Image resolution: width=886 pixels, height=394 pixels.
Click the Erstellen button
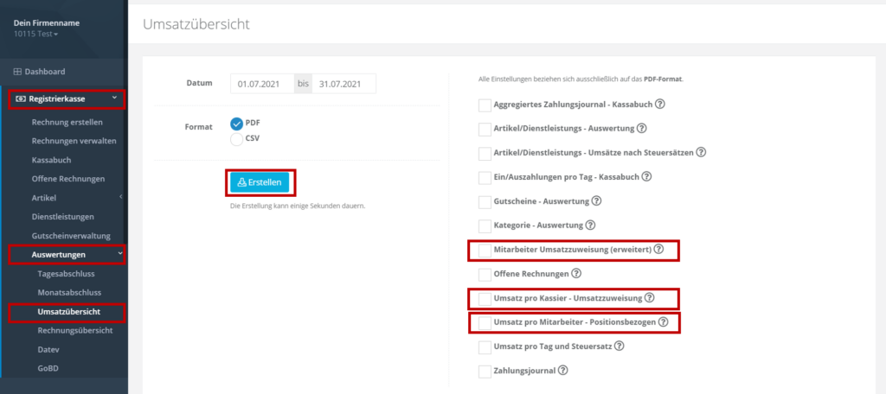260,182
